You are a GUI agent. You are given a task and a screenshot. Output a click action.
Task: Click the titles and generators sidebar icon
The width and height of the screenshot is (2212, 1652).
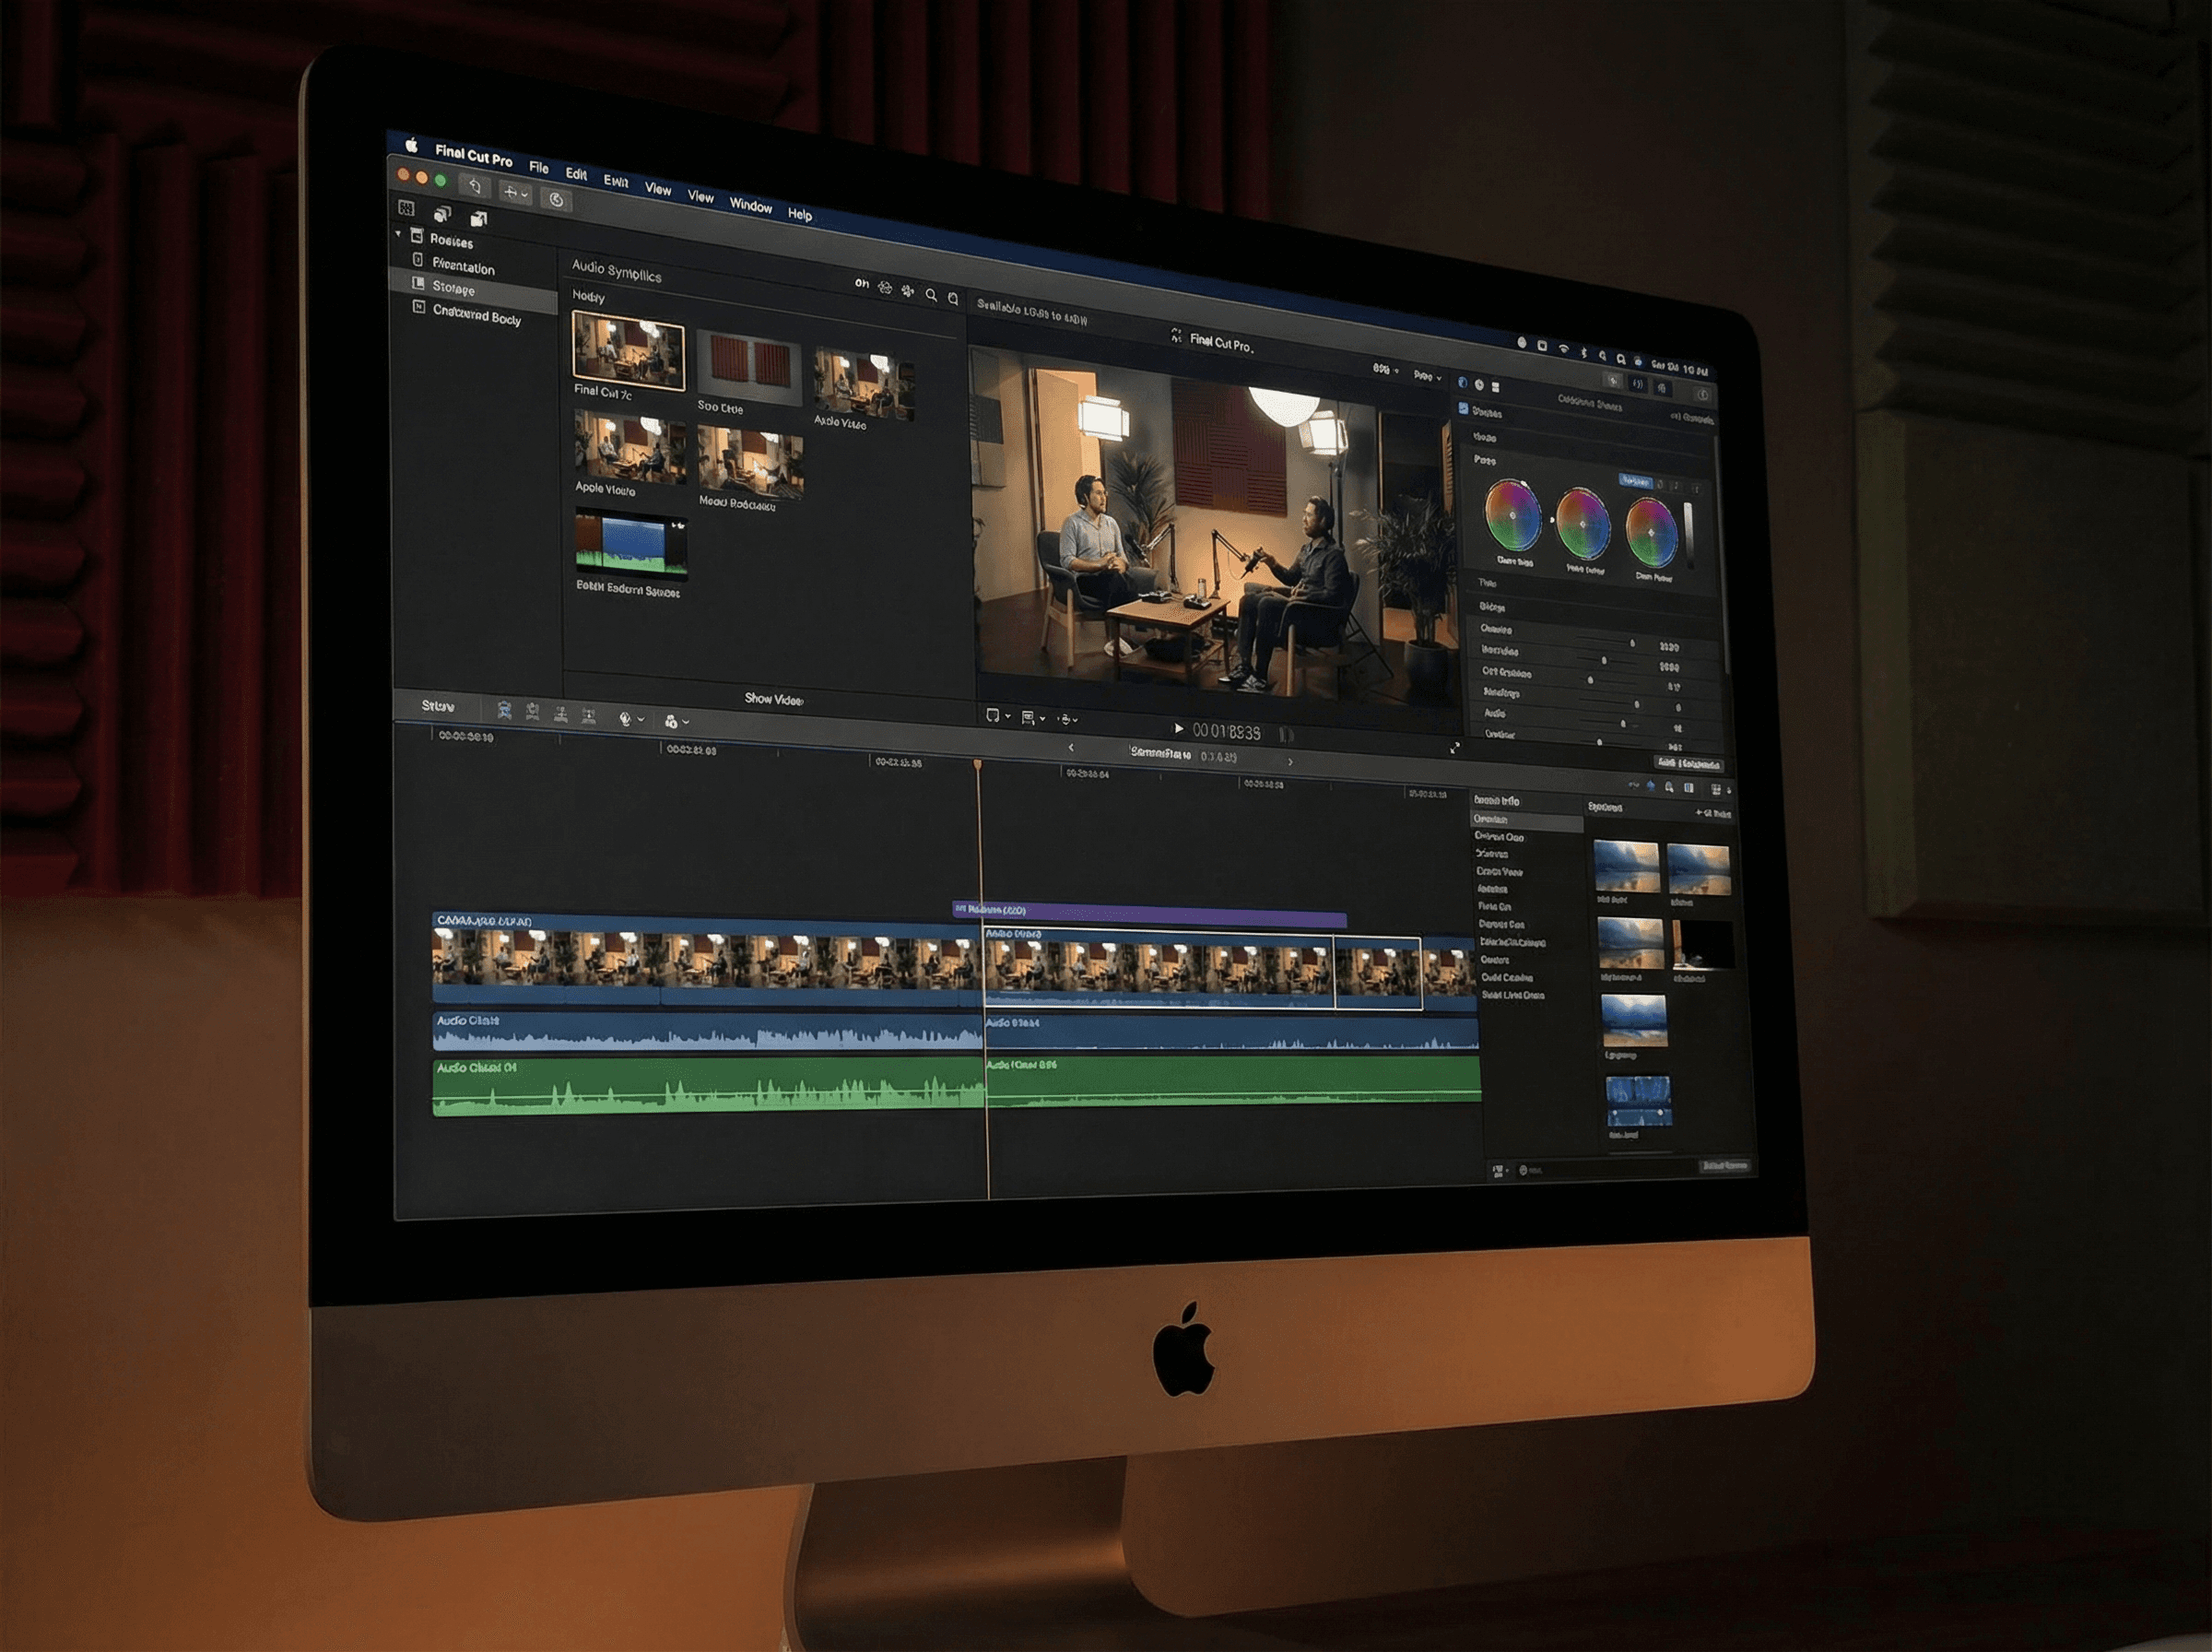480,218
